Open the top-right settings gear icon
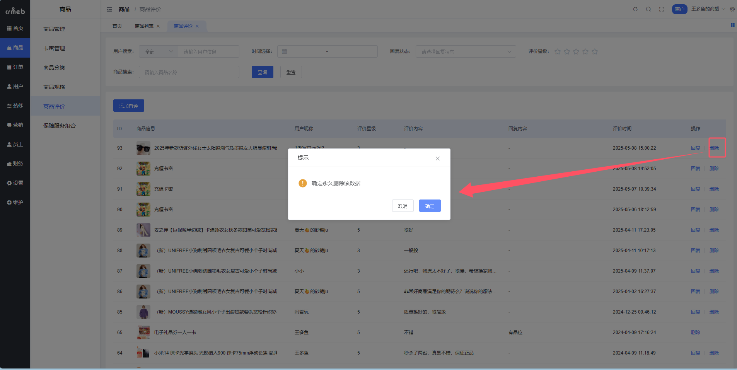The height and width of the screenshot is (370, 737). point(732,9)
